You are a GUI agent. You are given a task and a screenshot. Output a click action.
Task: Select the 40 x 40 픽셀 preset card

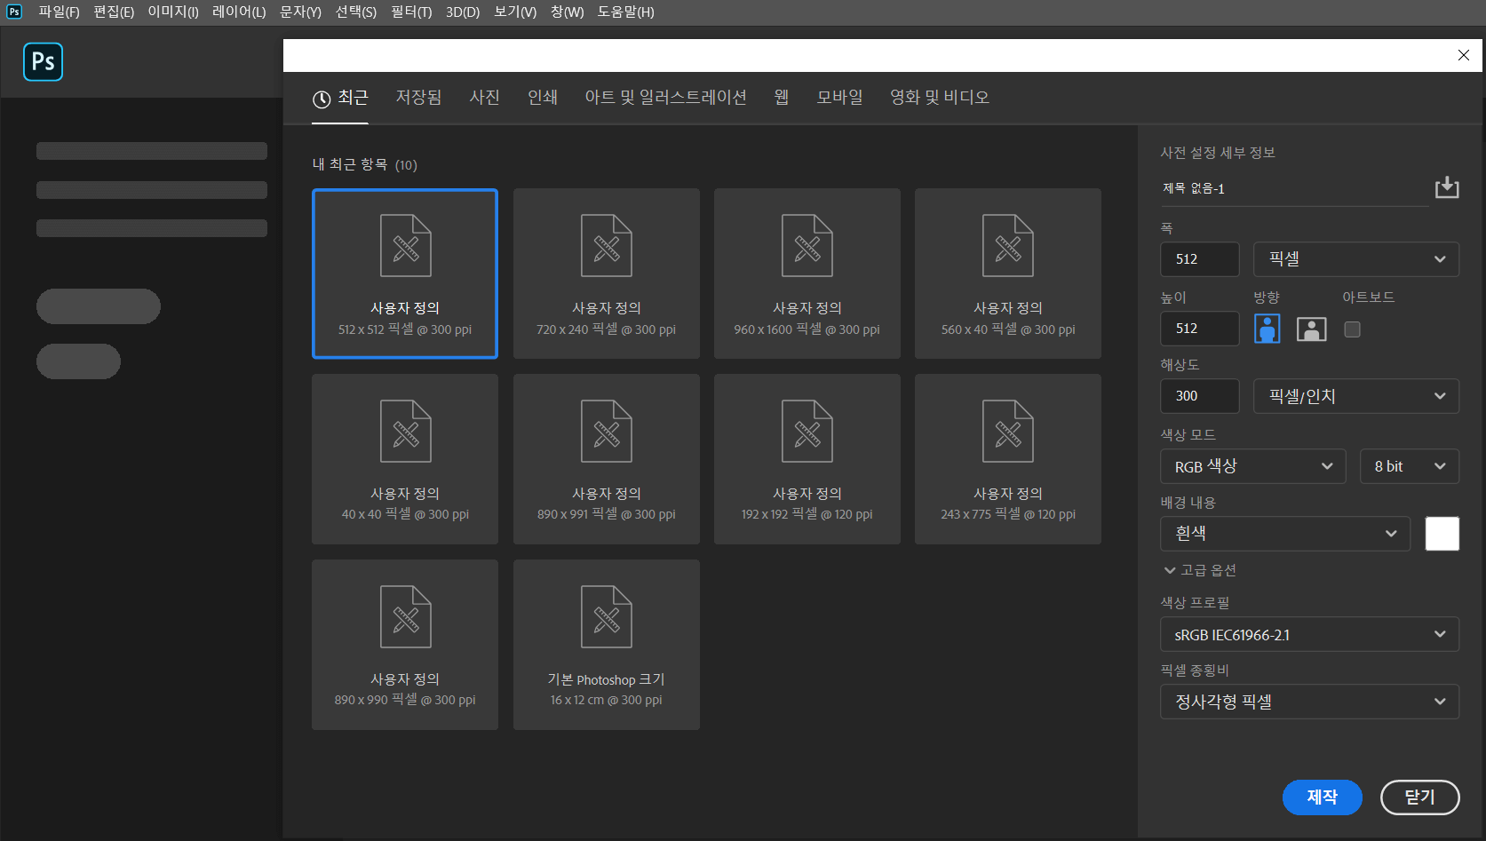[405, 459]
